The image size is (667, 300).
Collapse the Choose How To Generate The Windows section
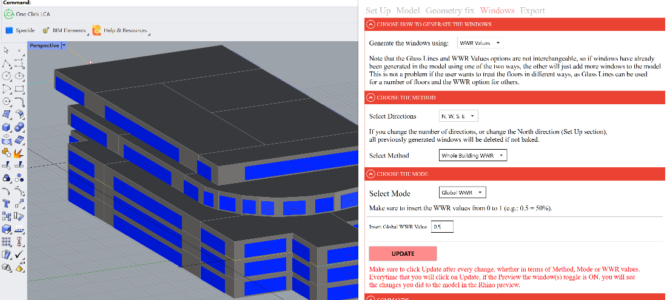pos(370,24)
